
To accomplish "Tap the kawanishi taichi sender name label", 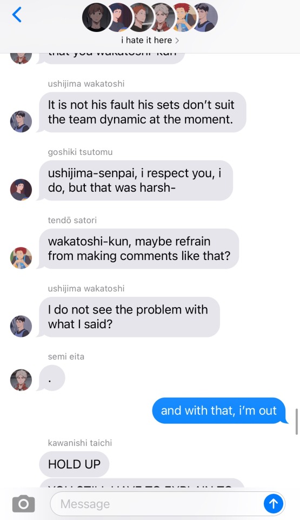I will [80, 443].
